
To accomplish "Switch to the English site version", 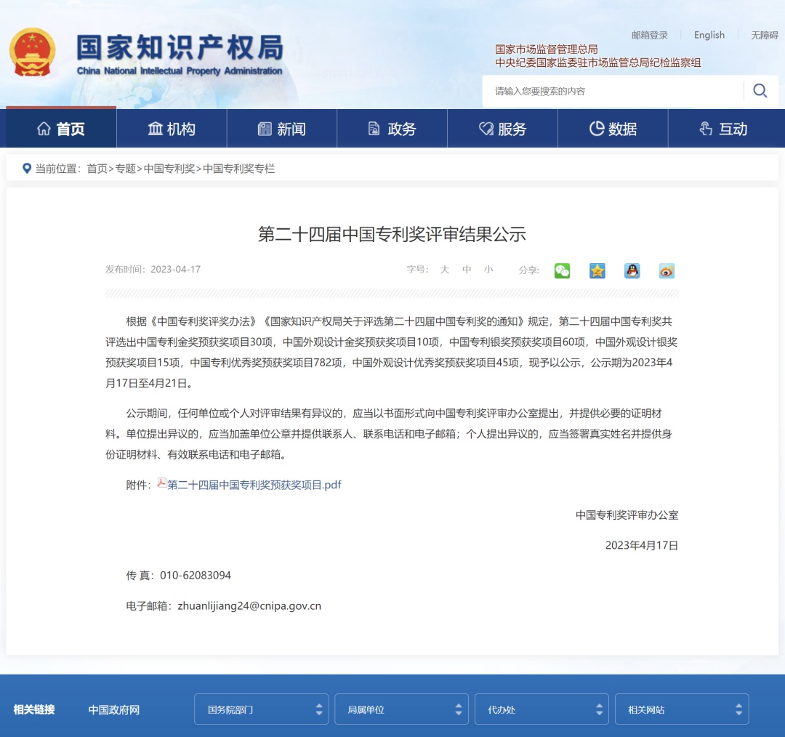I will pyautogui.click(x=709, y=35).
